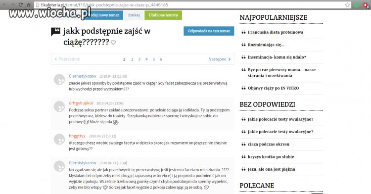
Task: Click the green extension icon in toolbar
Action: tap(356, 5)
